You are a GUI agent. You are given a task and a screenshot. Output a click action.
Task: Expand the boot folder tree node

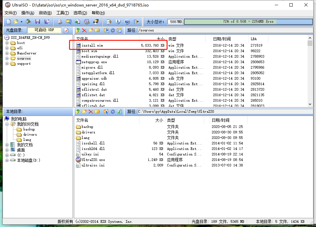[7, 43]
